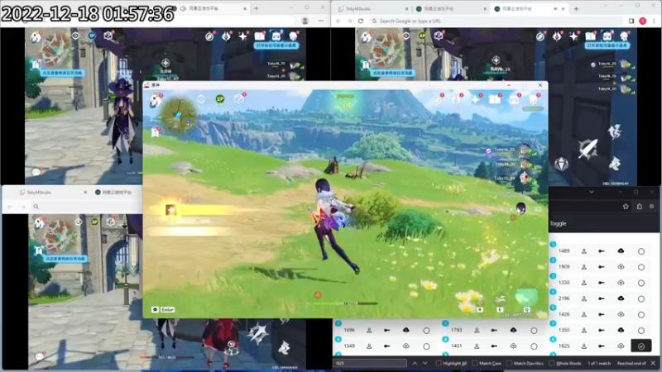Select radio circle for row 1909
Image resolution: width=662 pixels, height=372 pixels.
pyautogui.click(x=640, y=267)
